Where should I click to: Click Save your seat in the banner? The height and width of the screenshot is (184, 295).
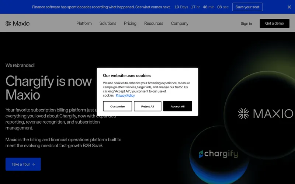click(x=247, y=7)
